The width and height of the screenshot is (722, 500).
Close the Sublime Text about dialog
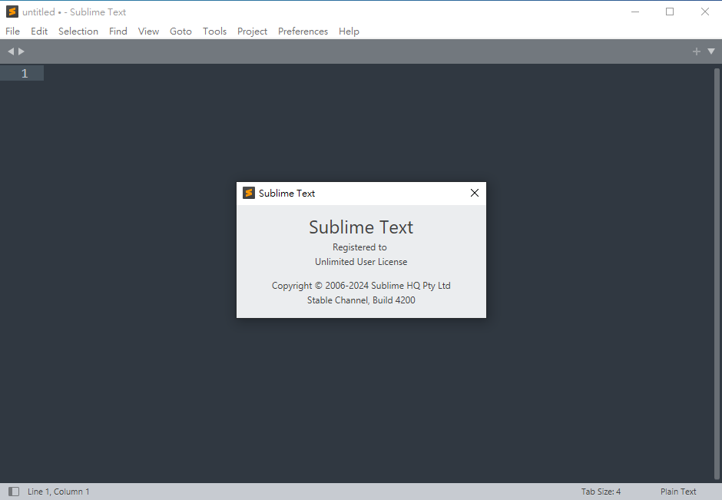click(474, 193)
